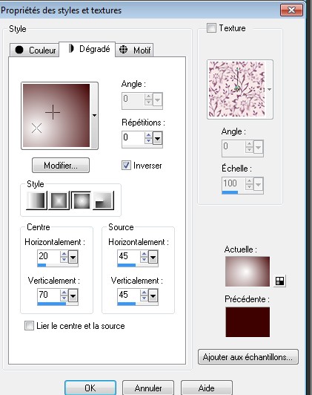312x395 pixels.
Task: Check Lier le centre et la source
Action: pos(29,325)
